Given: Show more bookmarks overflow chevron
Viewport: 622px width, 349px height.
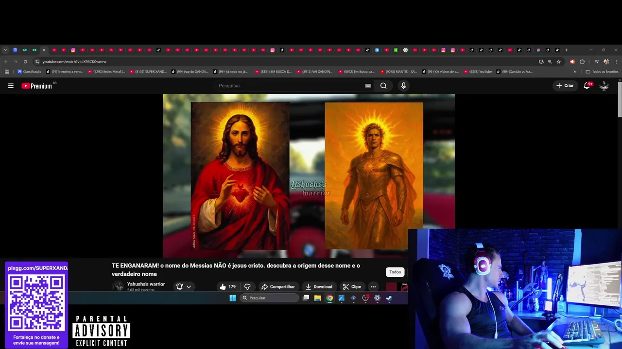Looking at the screenshot, I should click(x=575, y=72).
